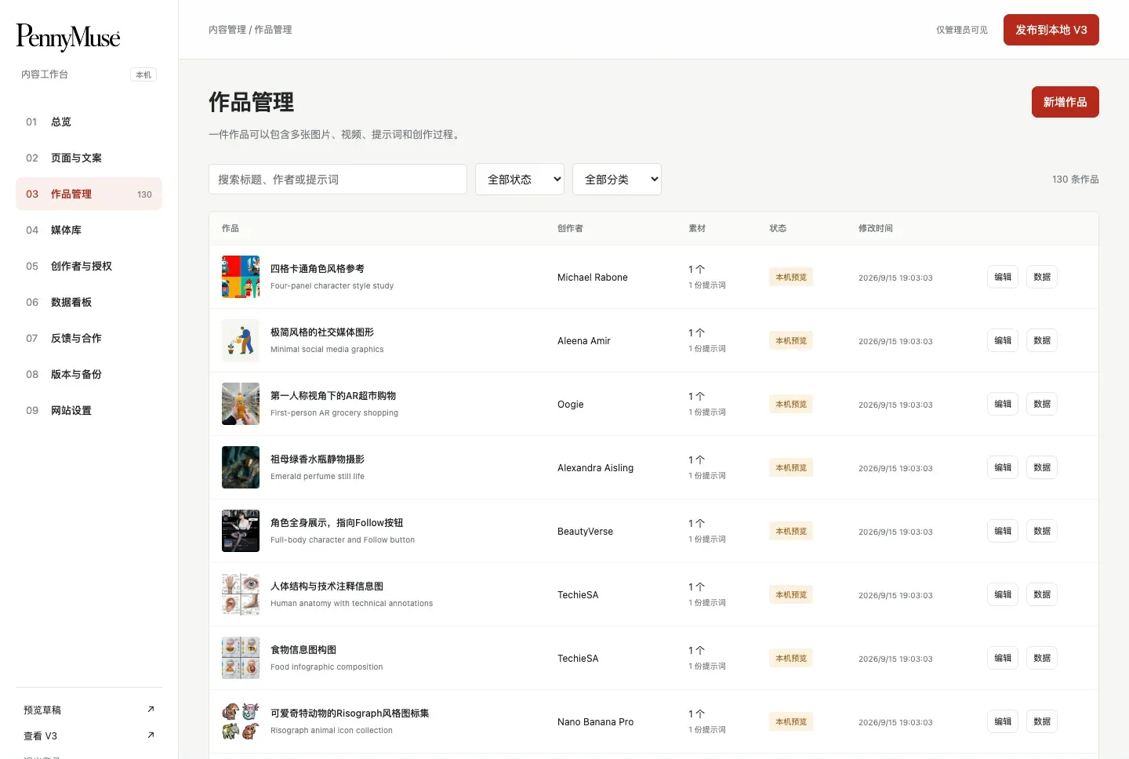Edit the 第一人称视角下的AR超市购物 row
Screen dimensions: 1129x759
[x=1003, y=404]
